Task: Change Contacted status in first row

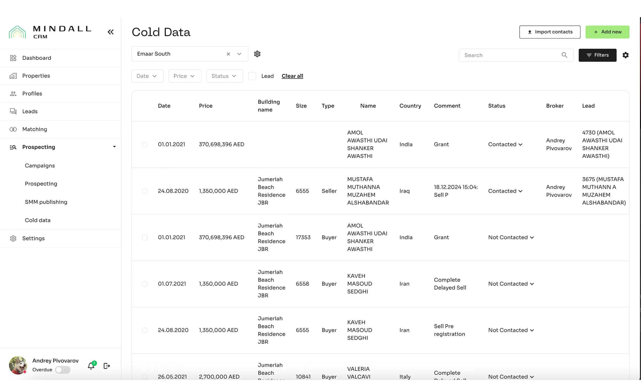Action: tap(505, 145)
